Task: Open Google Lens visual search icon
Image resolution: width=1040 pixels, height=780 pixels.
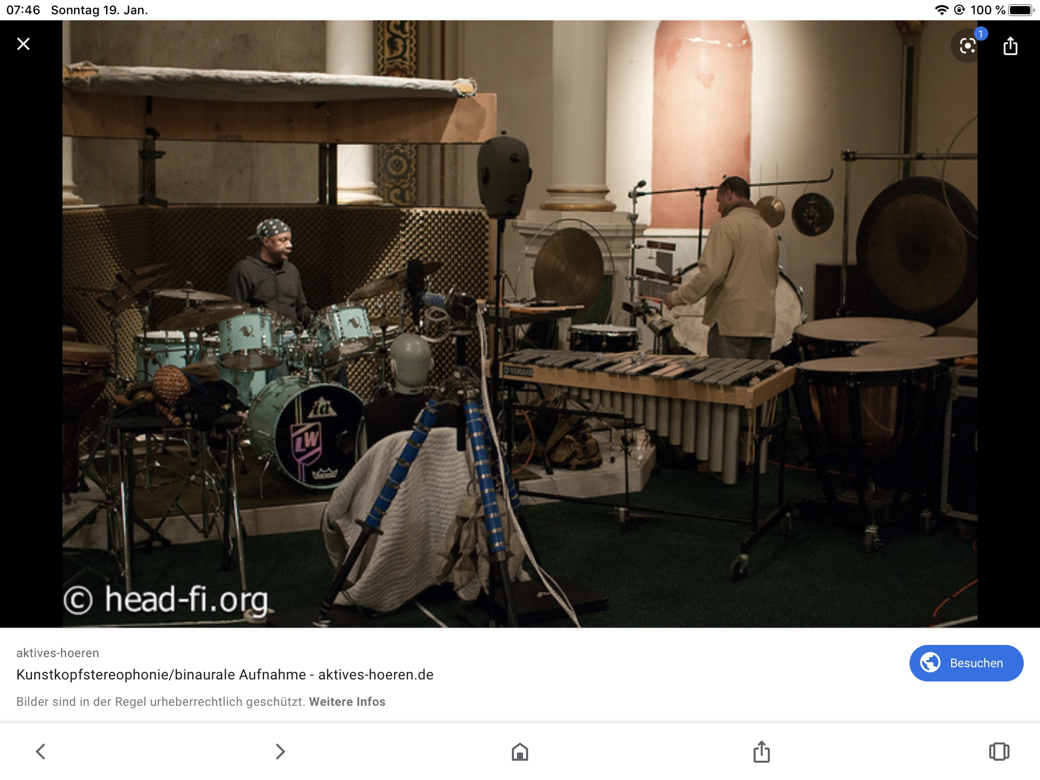Action: tap(967, 46)
